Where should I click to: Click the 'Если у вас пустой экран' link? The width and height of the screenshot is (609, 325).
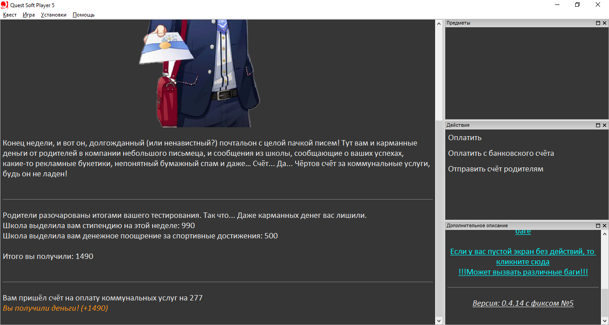click(x=523, y=257)
